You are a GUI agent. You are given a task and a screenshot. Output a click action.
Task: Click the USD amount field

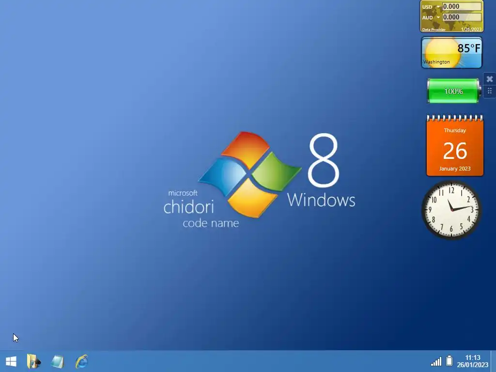[462, 7]
